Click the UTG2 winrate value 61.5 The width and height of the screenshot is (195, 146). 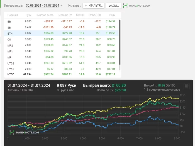coord(82,63)
